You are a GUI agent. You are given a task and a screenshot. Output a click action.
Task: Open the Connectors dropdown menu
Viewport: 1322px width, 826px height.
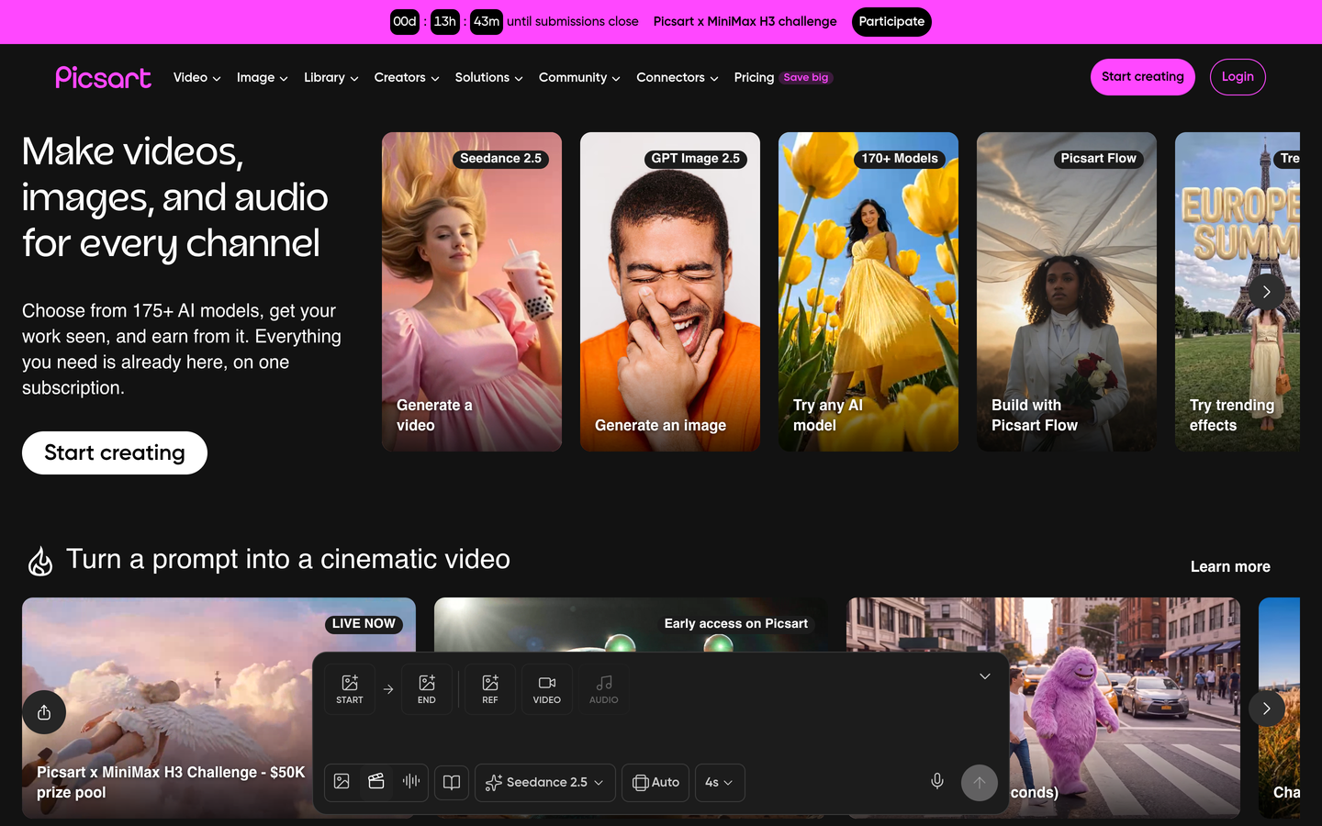point(678,77)
